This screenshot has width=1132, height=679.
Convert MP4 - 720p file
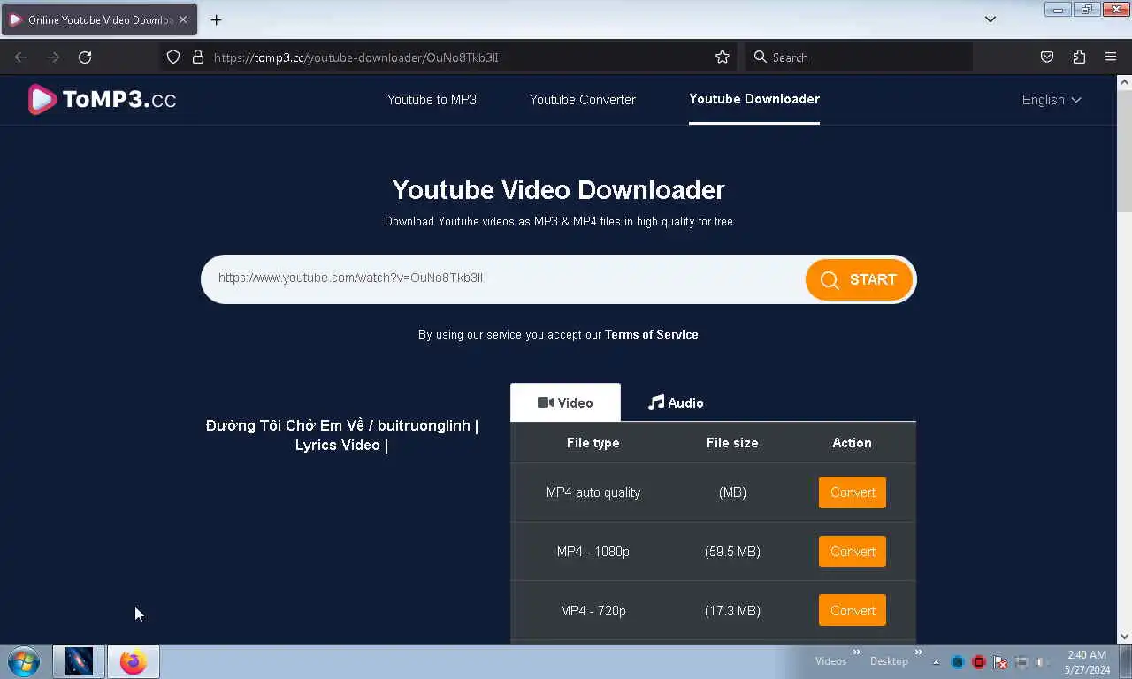point(853,611)
